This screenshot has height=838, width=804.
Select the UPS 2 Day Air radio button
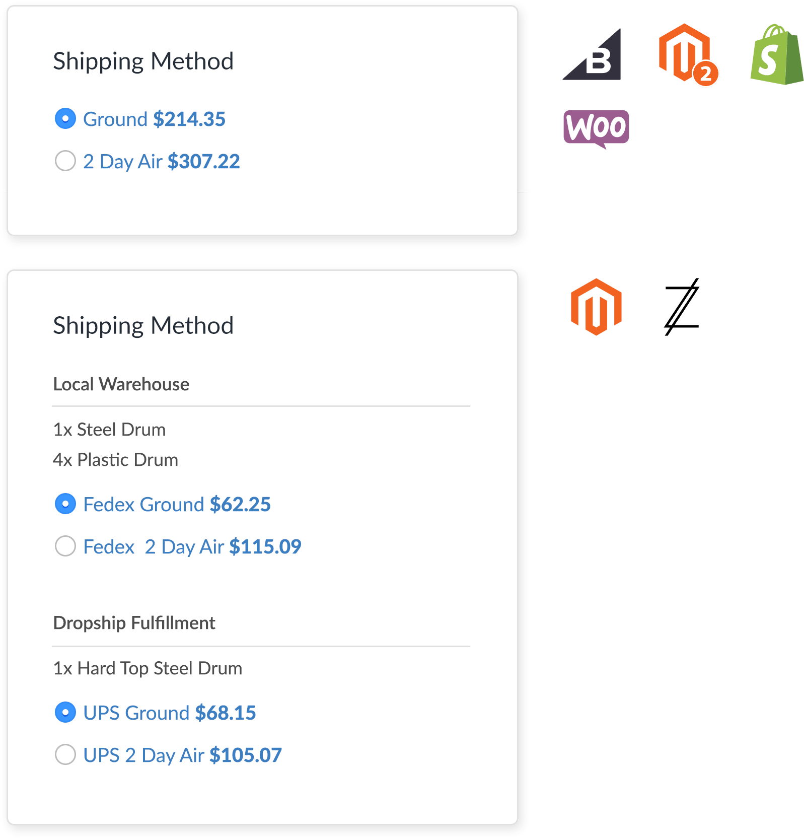65,755
